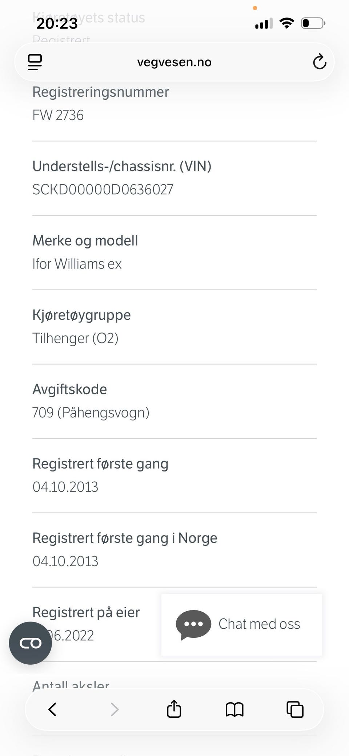This screenshot has height=756, width=349.
Task: Tap the 709 (Påhengsvogn) tax code
Action: point(91,413)
